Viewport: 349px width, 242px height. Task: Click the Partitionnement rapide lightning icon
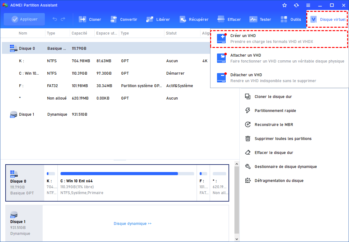248,110
